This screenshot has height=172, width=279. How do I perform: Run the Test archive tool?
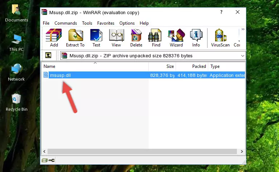click(96, 38)
